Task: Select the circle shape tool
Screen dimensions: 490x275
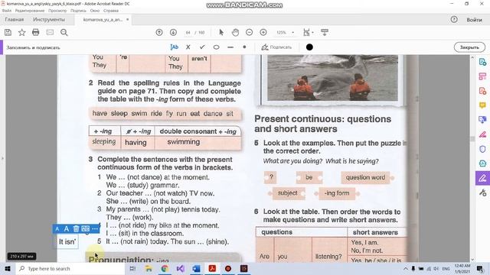Action: (x=216, y=47)
